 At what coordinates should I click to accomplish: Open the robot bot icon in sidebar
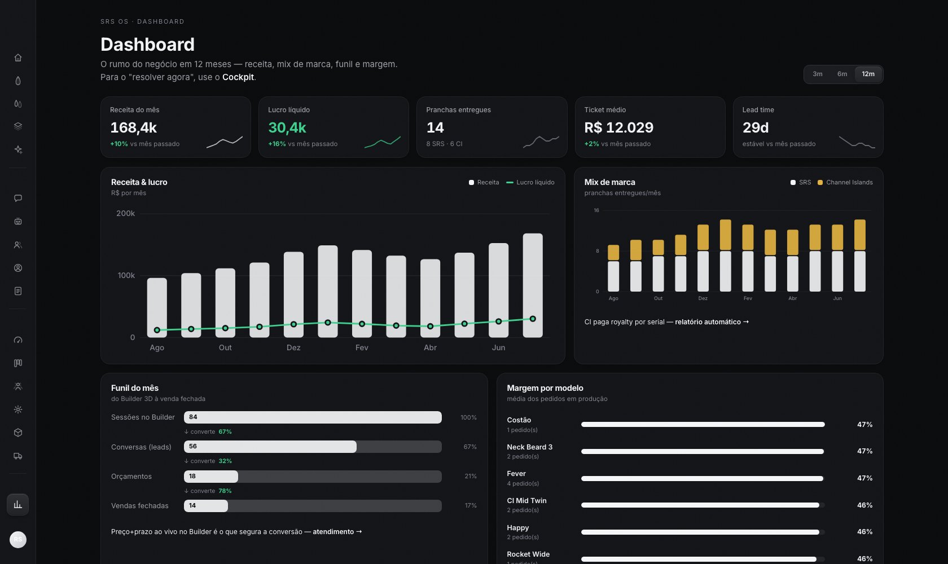[18, 222]
